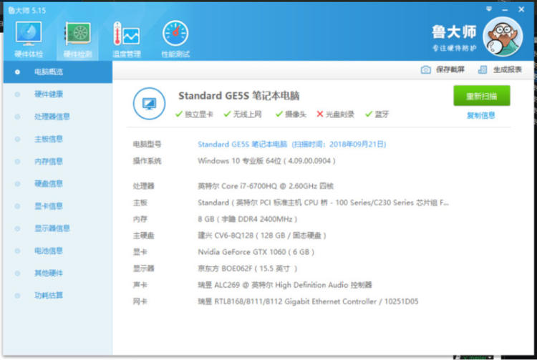Screen dimensions: 537x360
Task: Click the 无线上网 checkmark status
Action: click(243, 115)
